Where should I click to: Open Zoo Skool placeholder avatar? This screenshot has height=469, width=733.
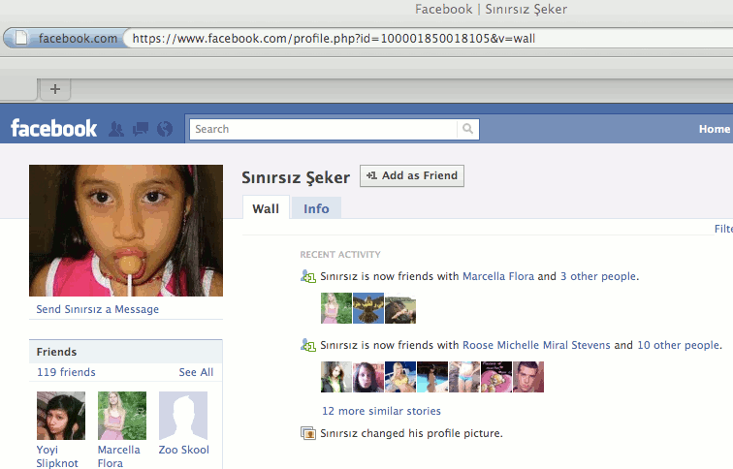tap(183, 416)
